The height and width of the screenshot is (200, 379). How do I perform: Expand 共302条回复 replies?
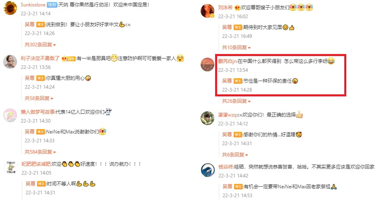click(x=40, y=45)
